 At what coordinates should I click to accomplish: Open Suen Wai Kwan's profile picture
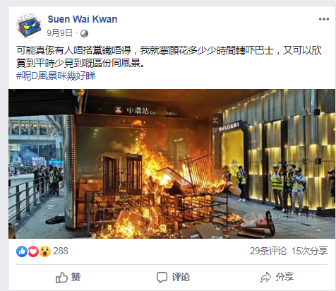pos(29,25)
